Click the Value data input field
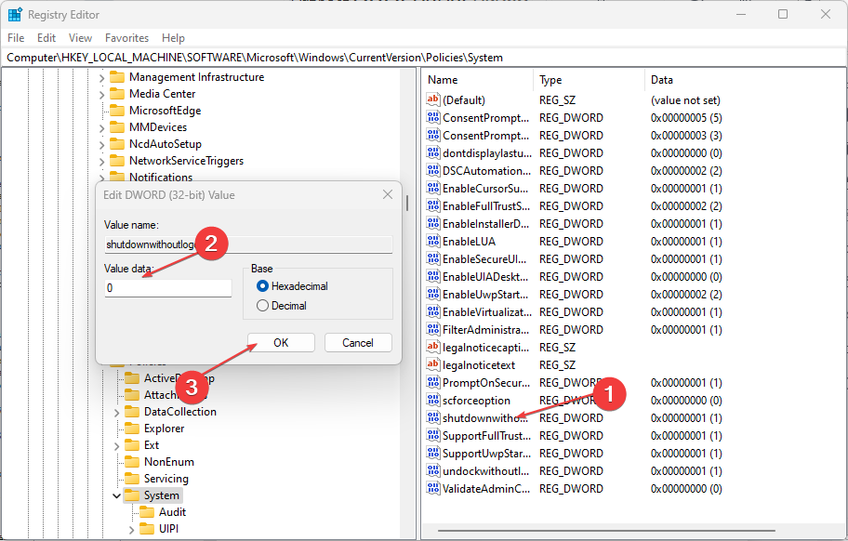This screenshot has height=541, width=848. tap(168, 288)
